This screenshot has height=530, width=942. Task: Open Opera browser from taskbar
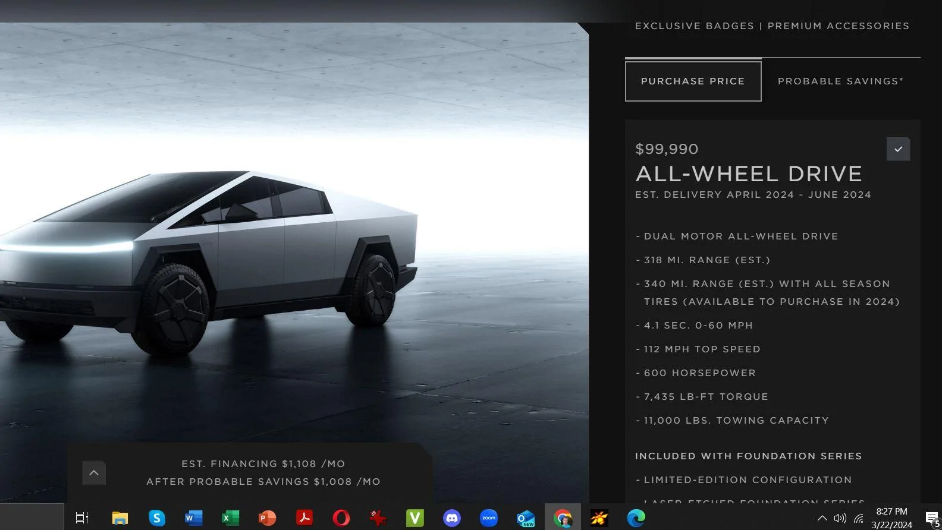pyautogui.click(x=341, y=518)
